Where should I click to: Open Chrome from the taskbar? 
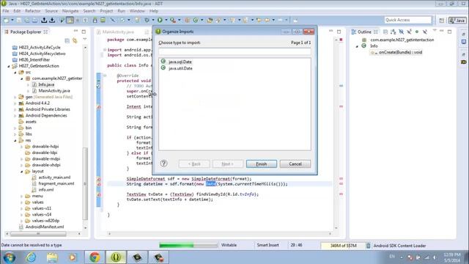point(95,257)
